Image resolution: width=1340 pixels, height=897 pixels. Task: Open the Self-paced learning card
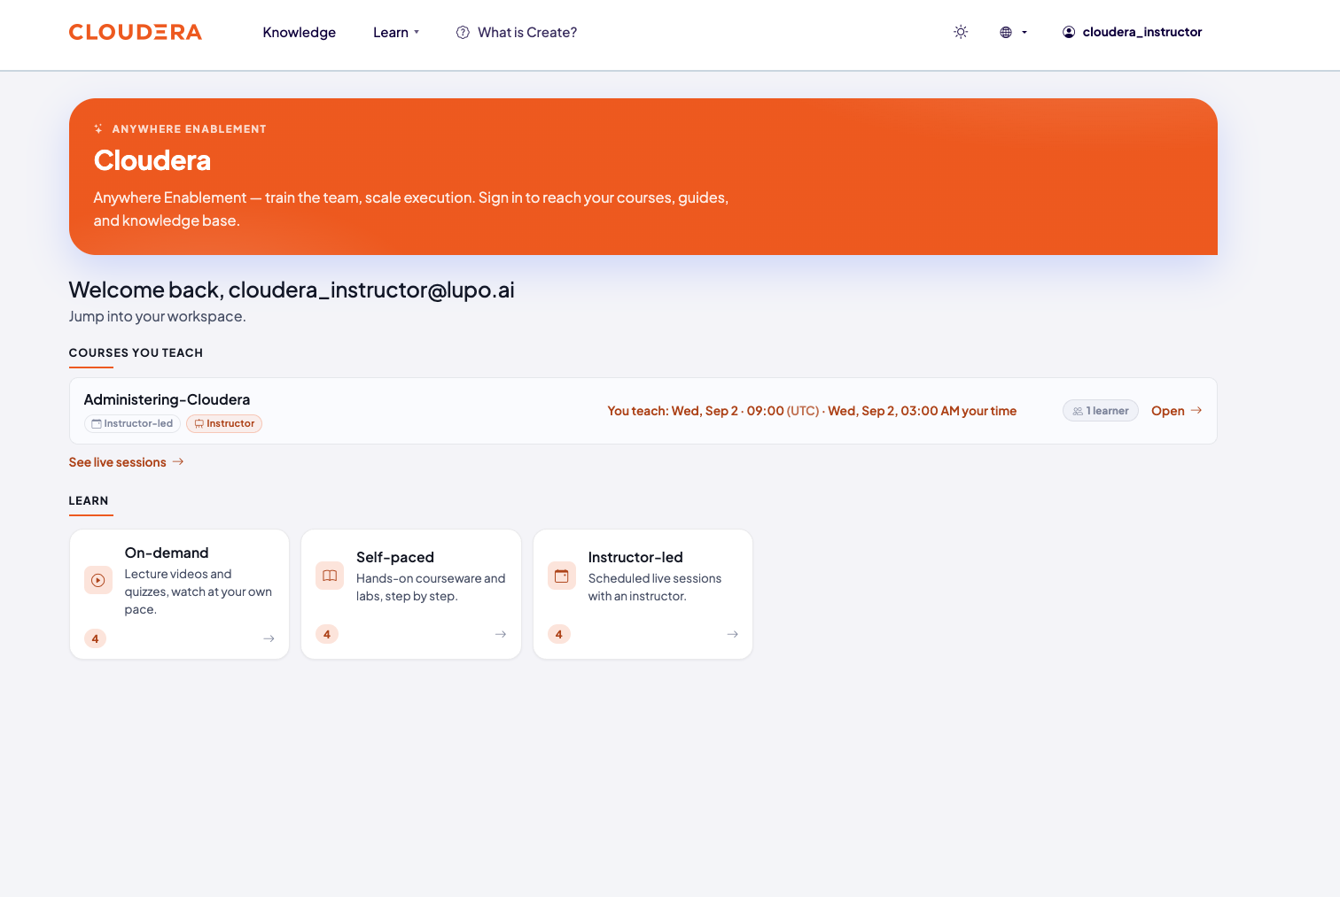(411, 594)
